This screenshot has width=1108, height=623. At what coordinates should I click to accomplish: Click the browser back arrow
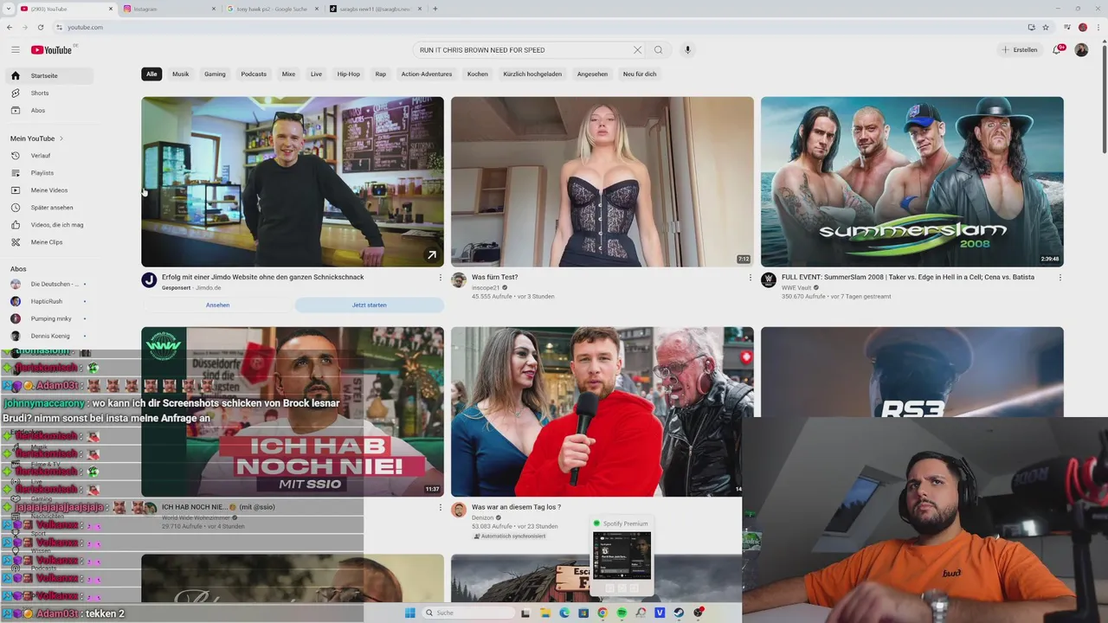(10, 27)
